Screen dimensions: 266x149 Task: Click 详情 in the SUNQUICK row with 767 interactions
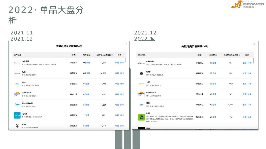(x=122, y=94)
